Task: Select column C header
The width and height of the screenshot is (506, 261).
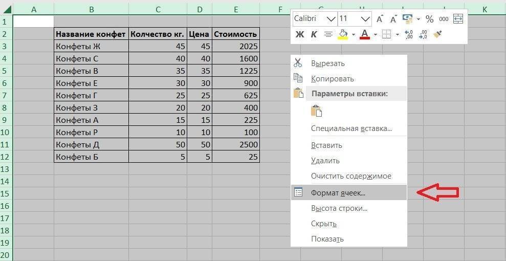Action: (158, 10)
